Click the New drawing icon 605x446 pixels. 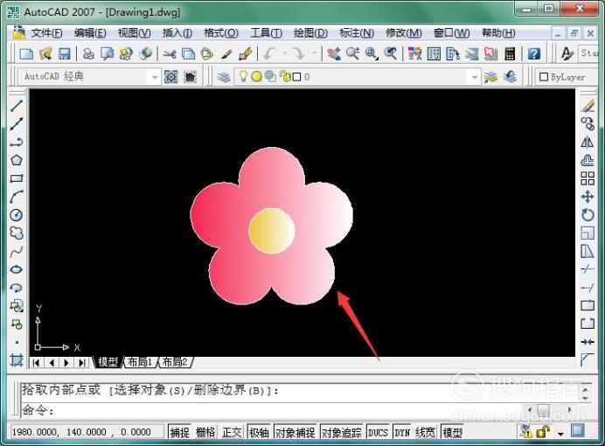click(x=26, y=53)
